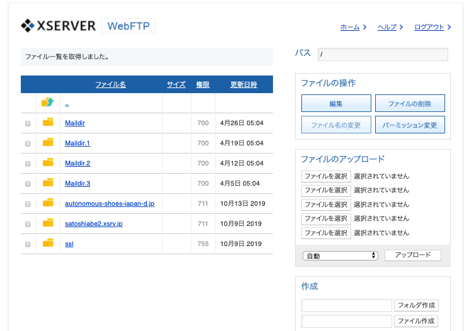464x331 pixels.
Task: Click the Maildir.1 folder icon
Action: tap(48, 143)
